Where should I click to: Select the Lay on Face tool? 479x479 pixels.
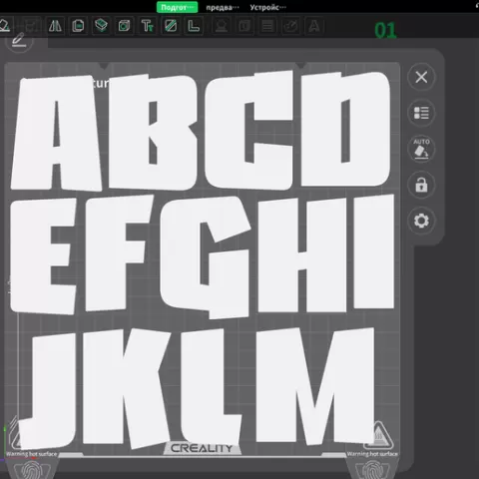pos(101,26)
